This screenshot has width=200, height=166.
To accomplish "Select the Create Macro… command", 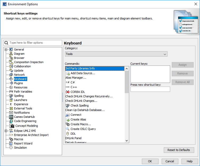I will [95, 124].
